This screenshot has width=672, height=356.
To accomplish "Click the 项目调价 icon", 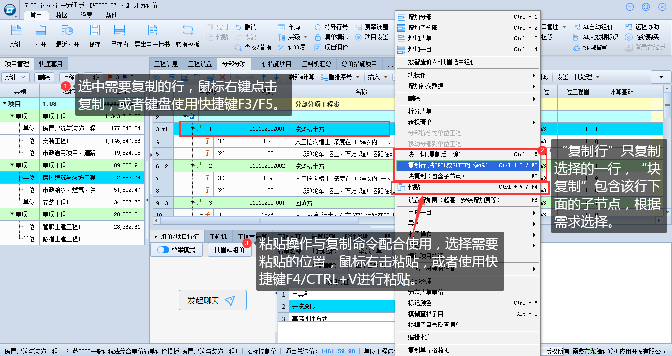I will coord(318,47).
